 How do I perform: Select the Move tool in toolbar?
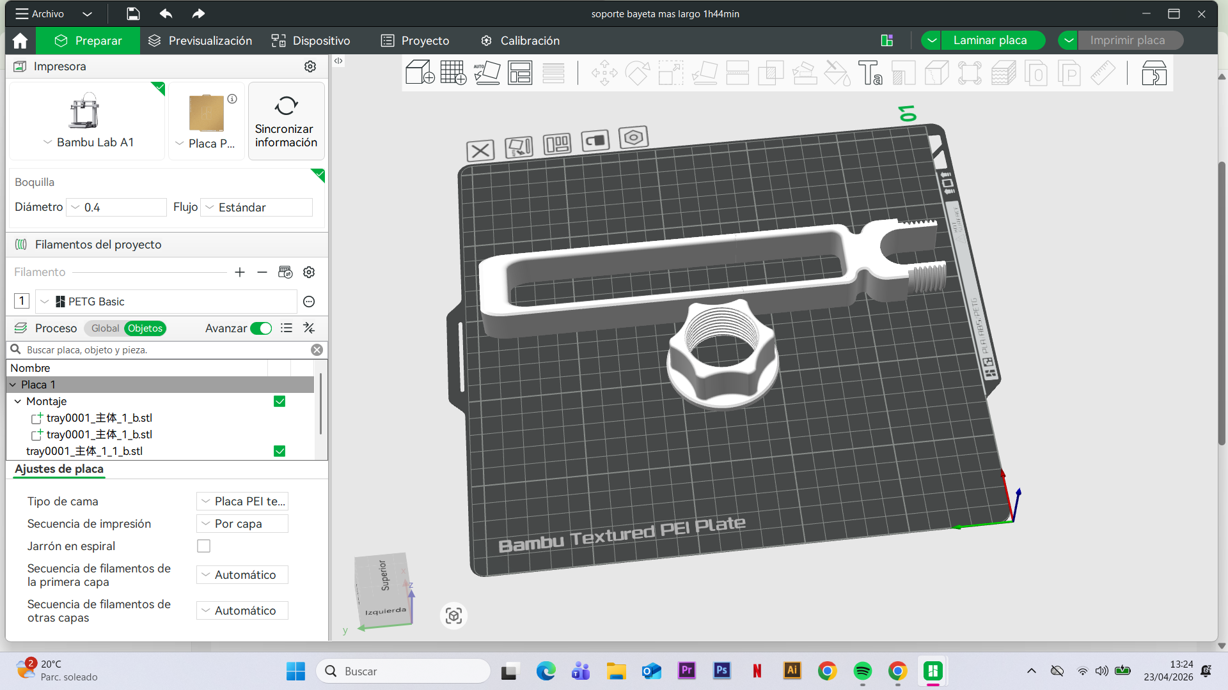(x=604, y=73)
